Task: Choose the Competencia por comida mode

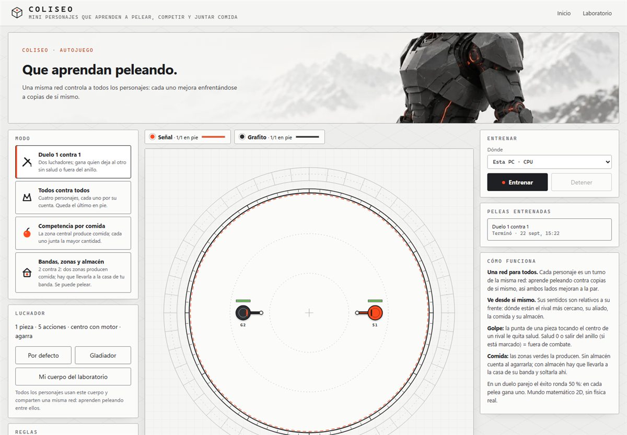Action: point(73,233)
